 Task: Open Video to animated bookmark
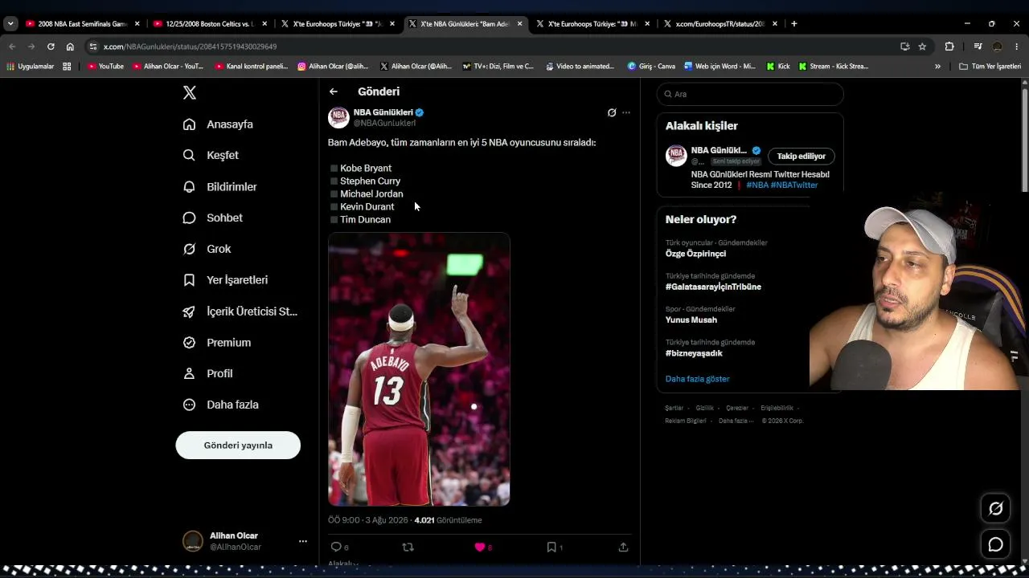click(579, 67)
